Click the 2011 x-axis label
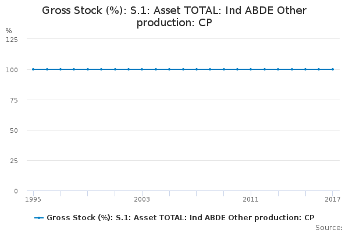Viewport: 349px width, 233px height. click(x=251, y=200)
